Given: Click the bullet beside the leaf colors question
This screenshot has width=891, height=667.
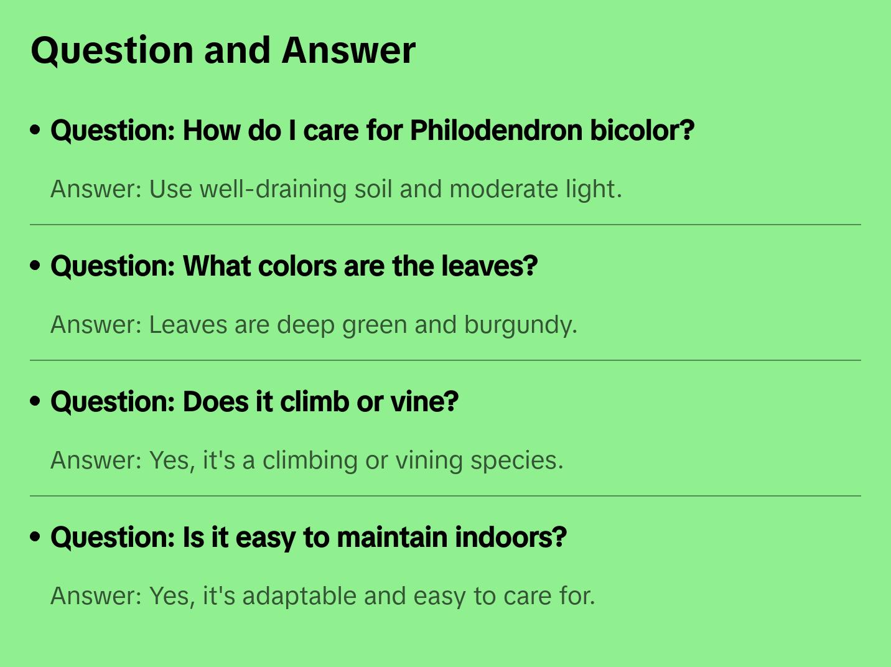Looking at the screenshot, I should (x=35, y=266).
